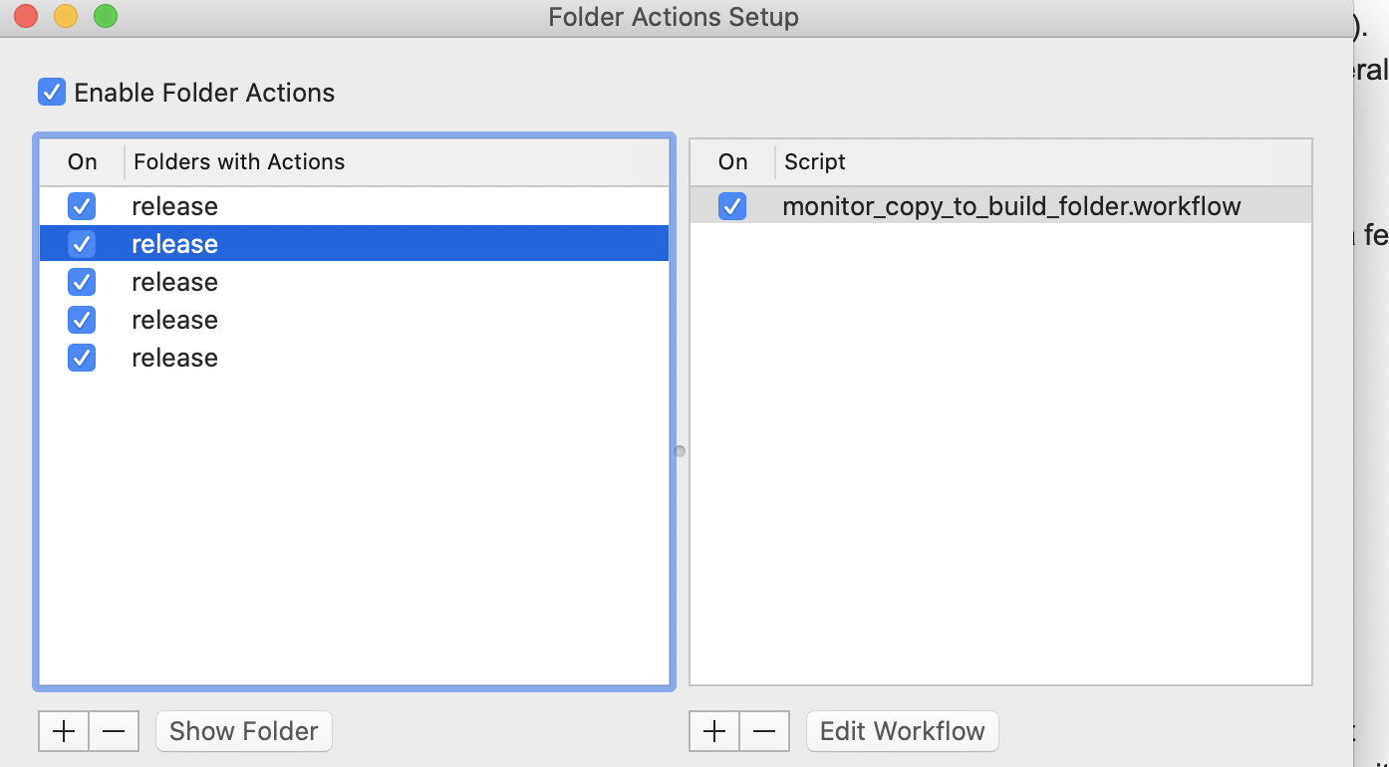
Task: Select the monitor_copy_to_build_folder.workflow script row
Action: tap(1000, 206)
